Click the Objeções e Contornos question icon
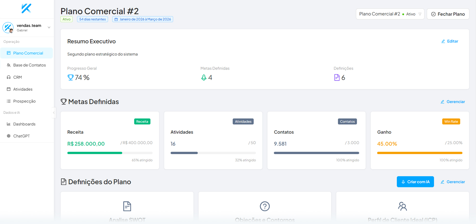Screen dimensions: 476x224 [265, 206]
